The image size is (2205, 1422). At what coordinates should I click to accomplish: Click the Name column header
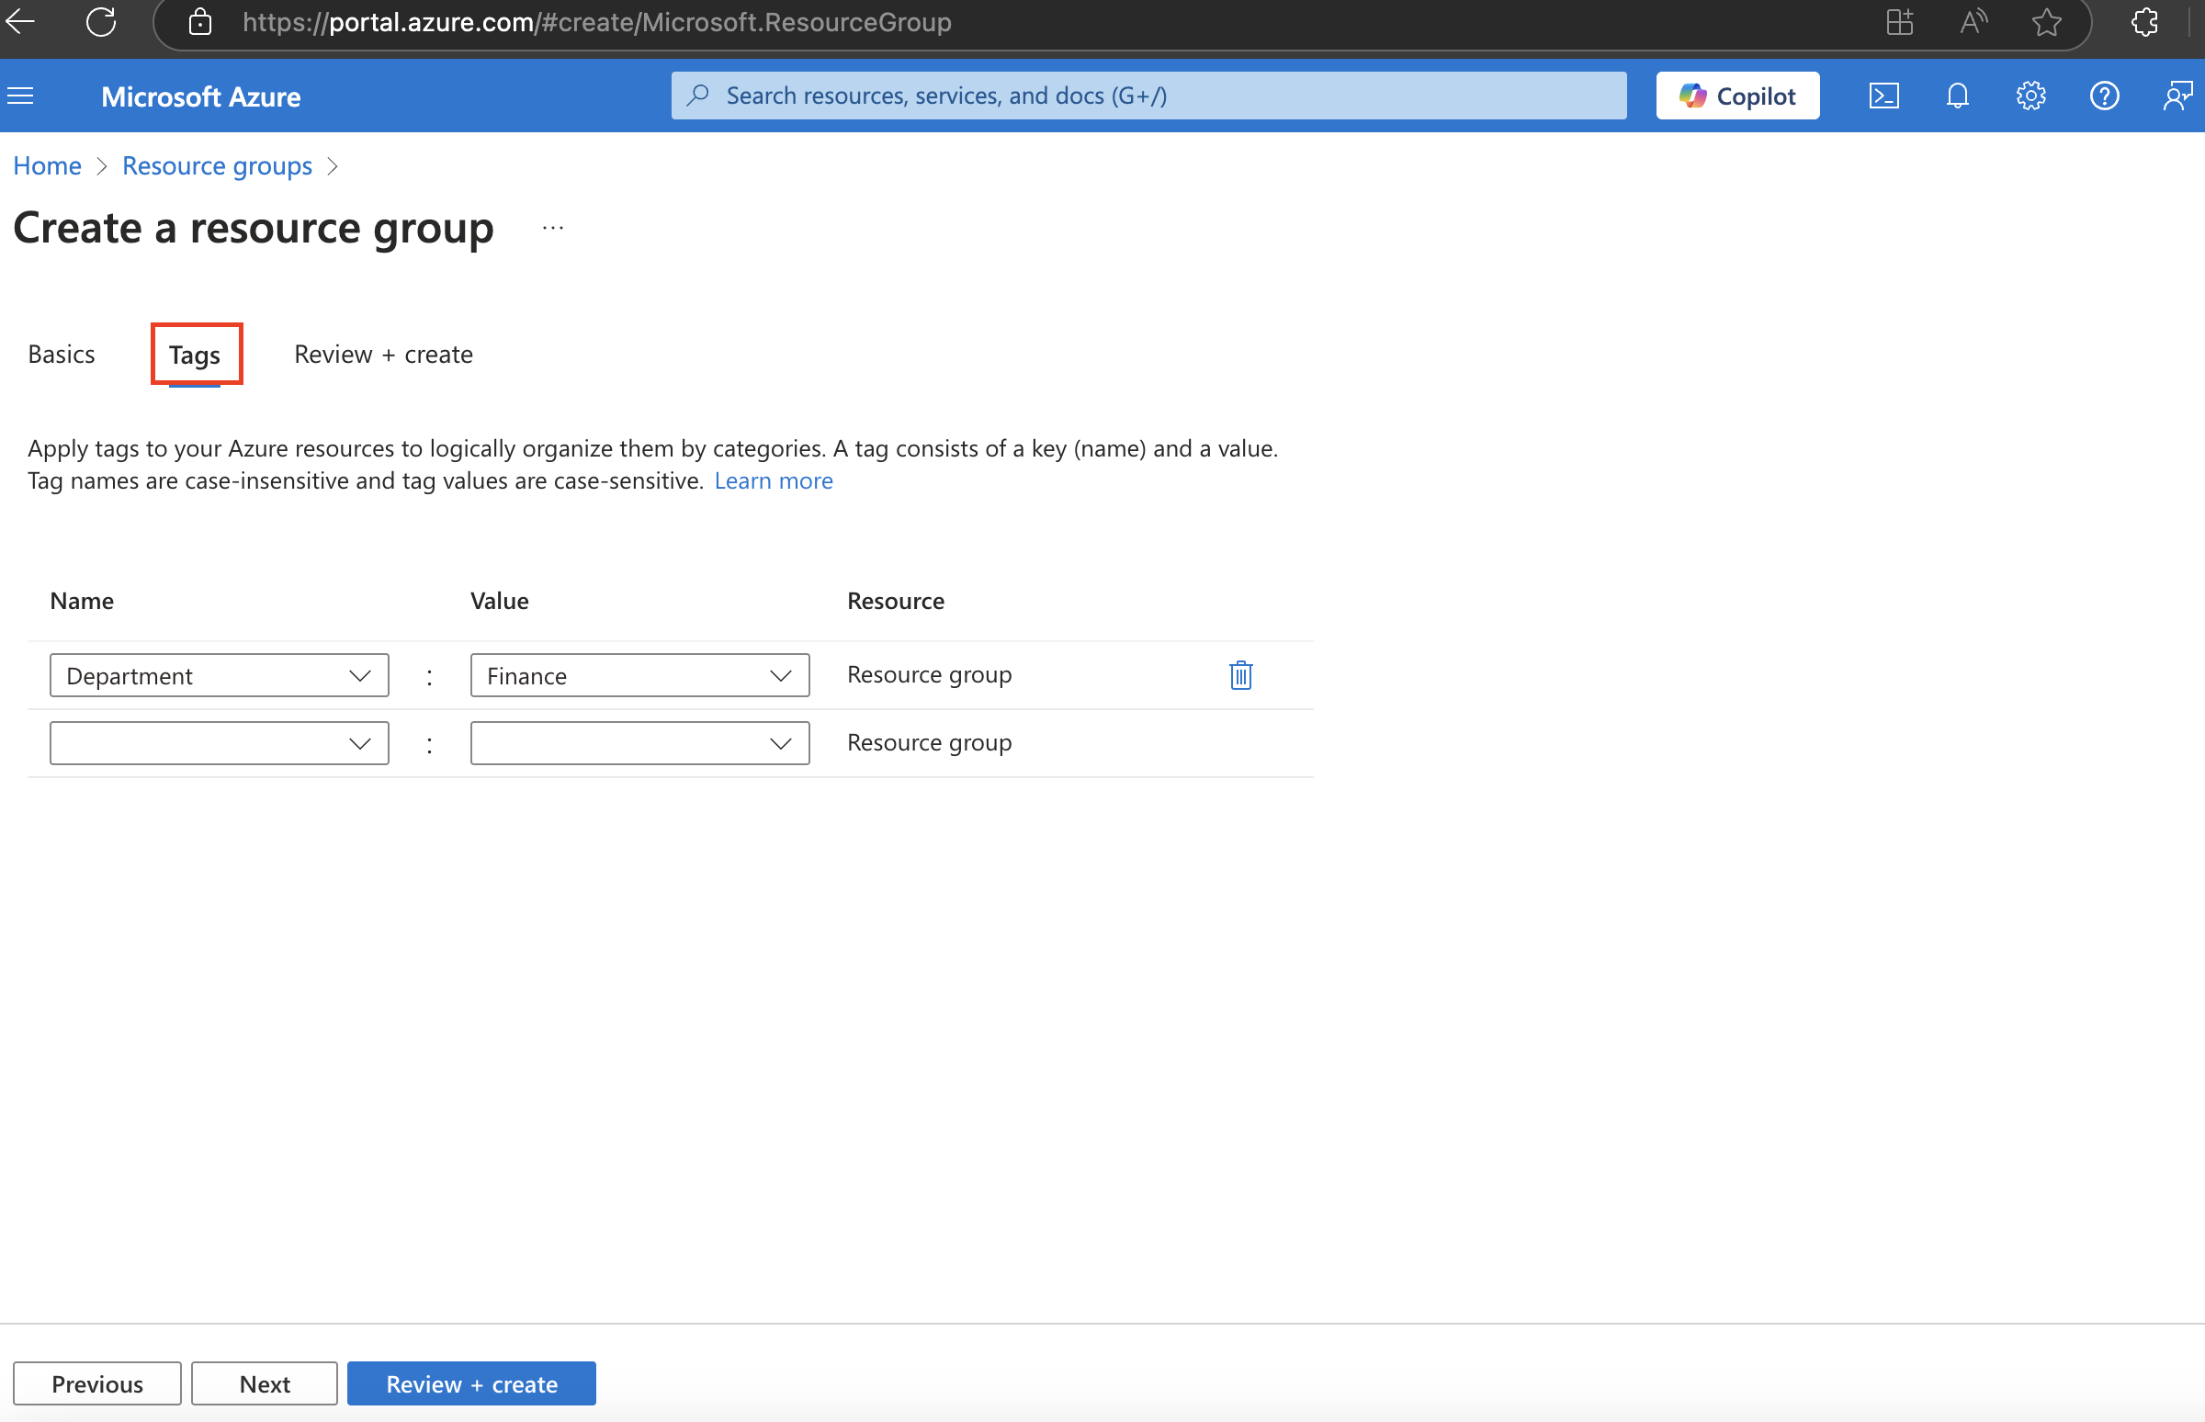pyautogui.click(x=81, y=601)
